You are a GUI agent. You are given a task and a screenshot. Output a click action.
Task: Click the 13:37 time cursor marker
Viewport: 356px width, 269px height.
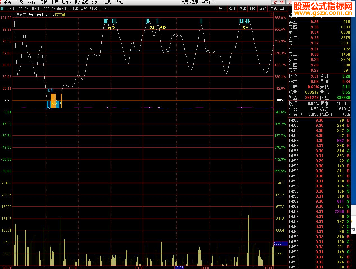click(179, 267)
